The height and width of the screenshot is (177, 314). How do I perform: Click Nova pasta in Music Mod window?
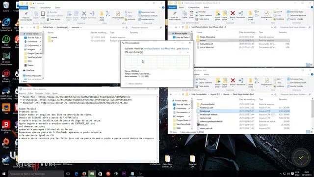250,15
